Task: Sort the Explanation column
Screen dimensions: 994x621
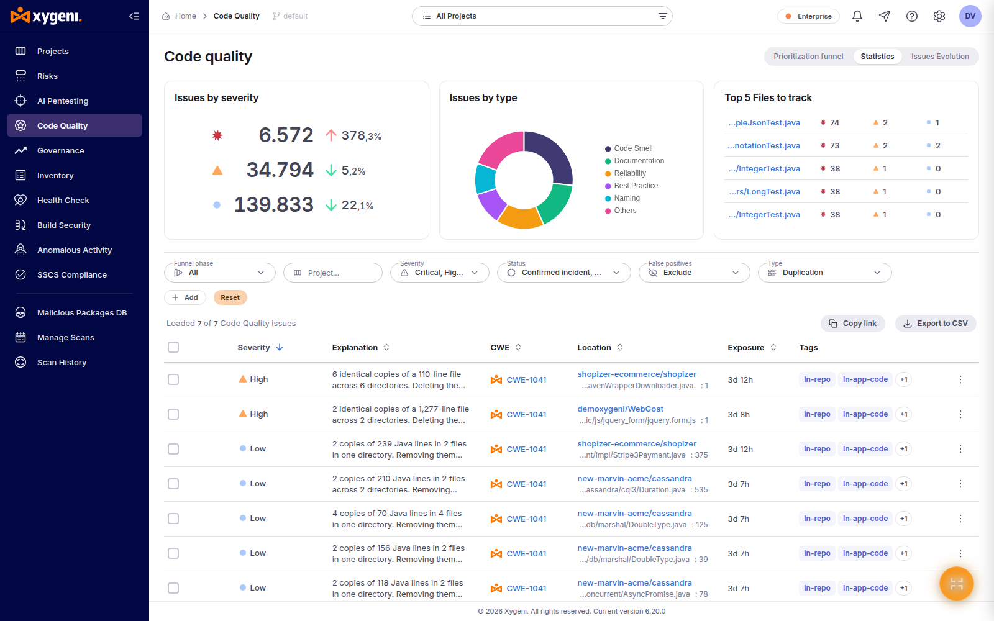Action: pyautogui.click(x=386, y=347)
